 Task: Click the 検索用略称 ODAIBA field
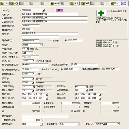31,26
